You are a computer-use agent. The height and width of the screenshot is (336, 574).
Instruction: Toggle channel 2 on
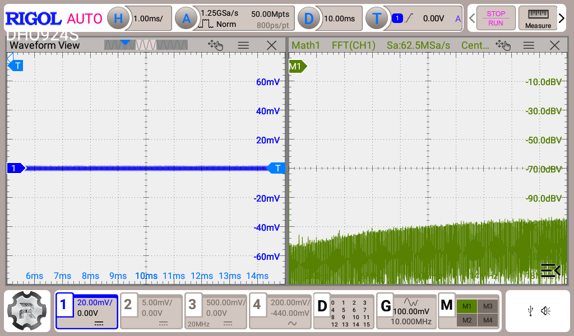pyautogui.click(x=151, y=311)
